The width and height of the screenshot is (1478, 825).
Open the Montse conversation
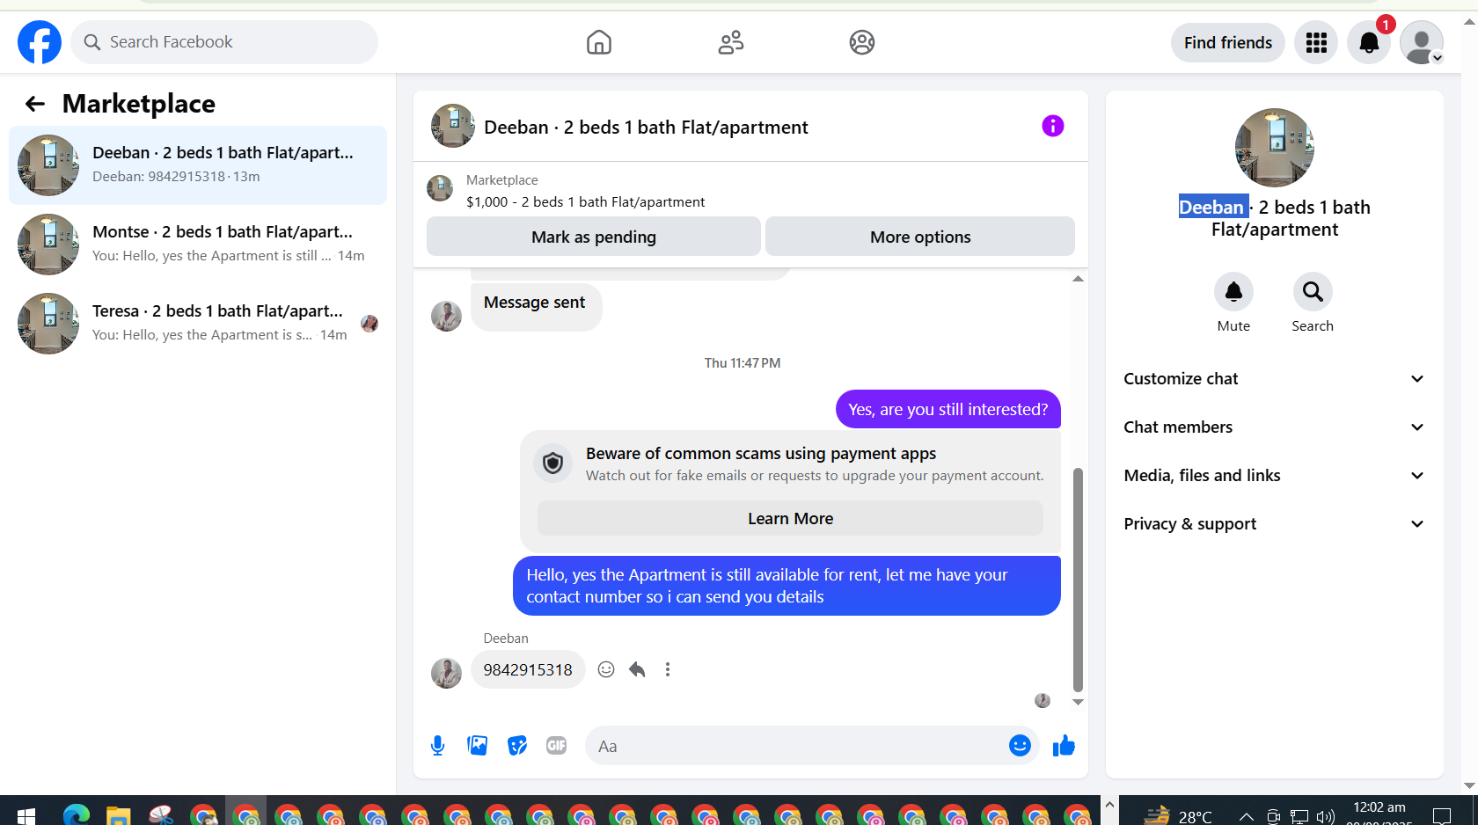coord(198,245)
